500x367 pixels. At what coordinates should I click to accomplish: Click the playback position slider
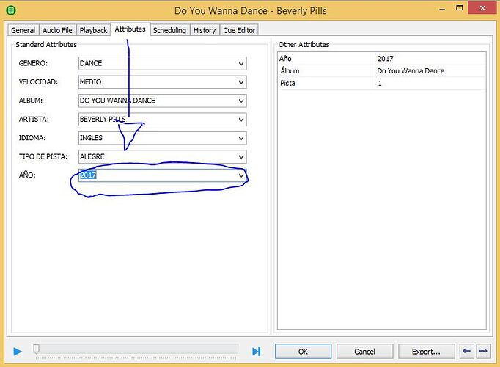(x=136, y=350)
